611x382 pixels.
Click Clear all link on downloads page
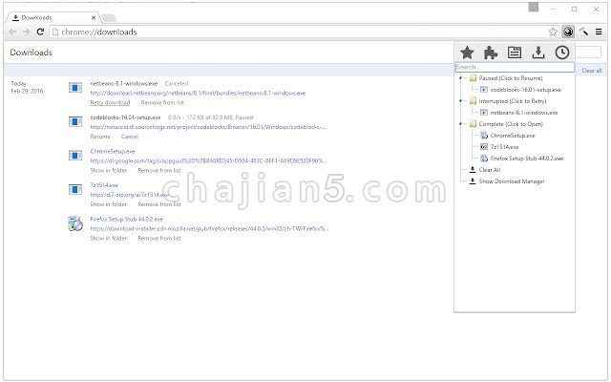click(x=592, y=71)
